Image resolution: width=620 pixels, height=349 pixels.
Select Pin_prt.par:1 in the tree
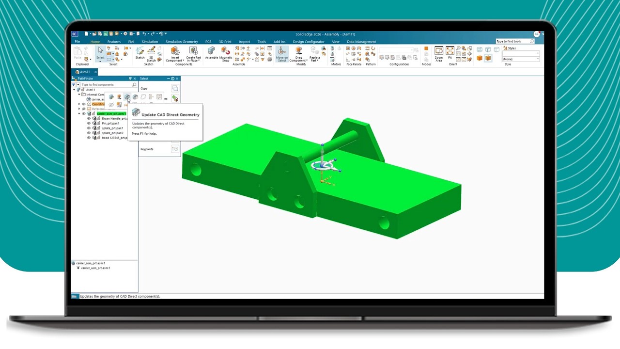click(110, 123)
